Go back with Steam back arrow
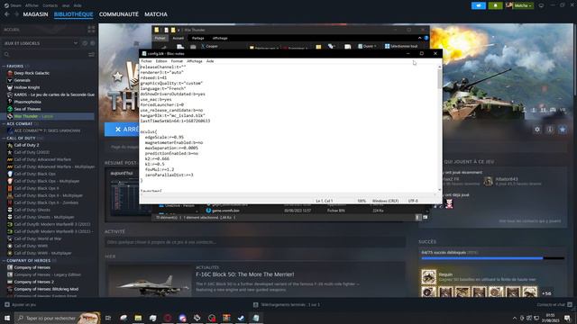The height and width of the screenshot is (324, 577). 7,14
